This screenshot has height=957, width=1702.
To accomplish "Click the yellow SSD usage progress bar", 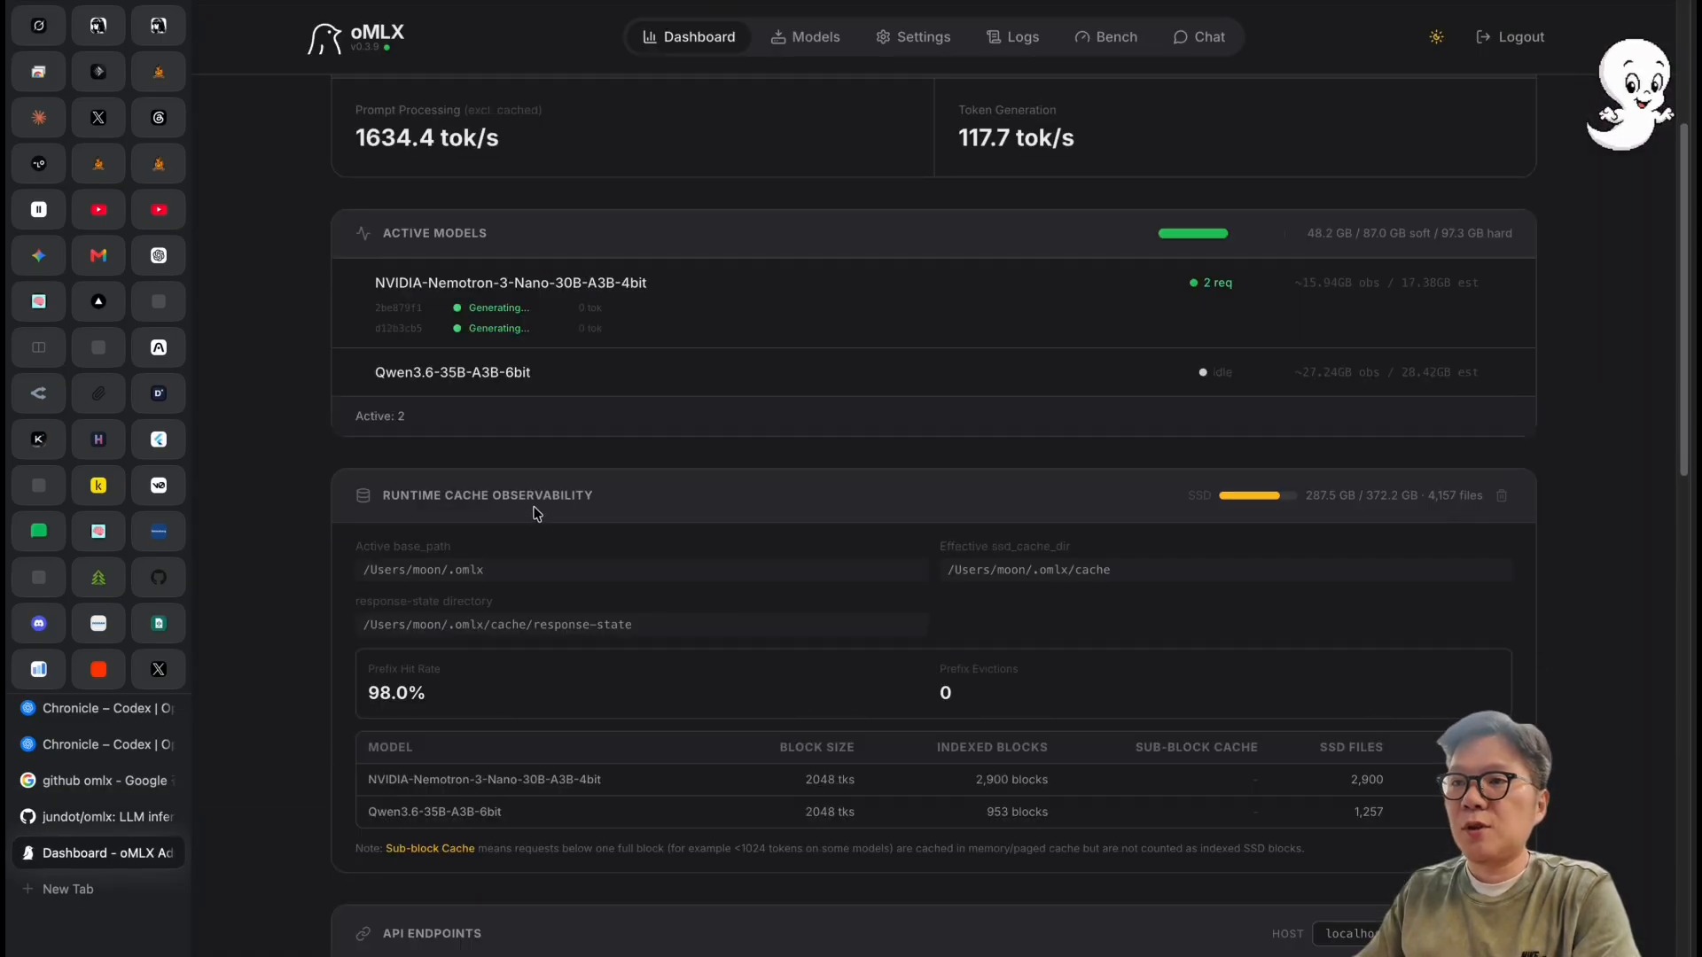I will [x=1257, y=495].
